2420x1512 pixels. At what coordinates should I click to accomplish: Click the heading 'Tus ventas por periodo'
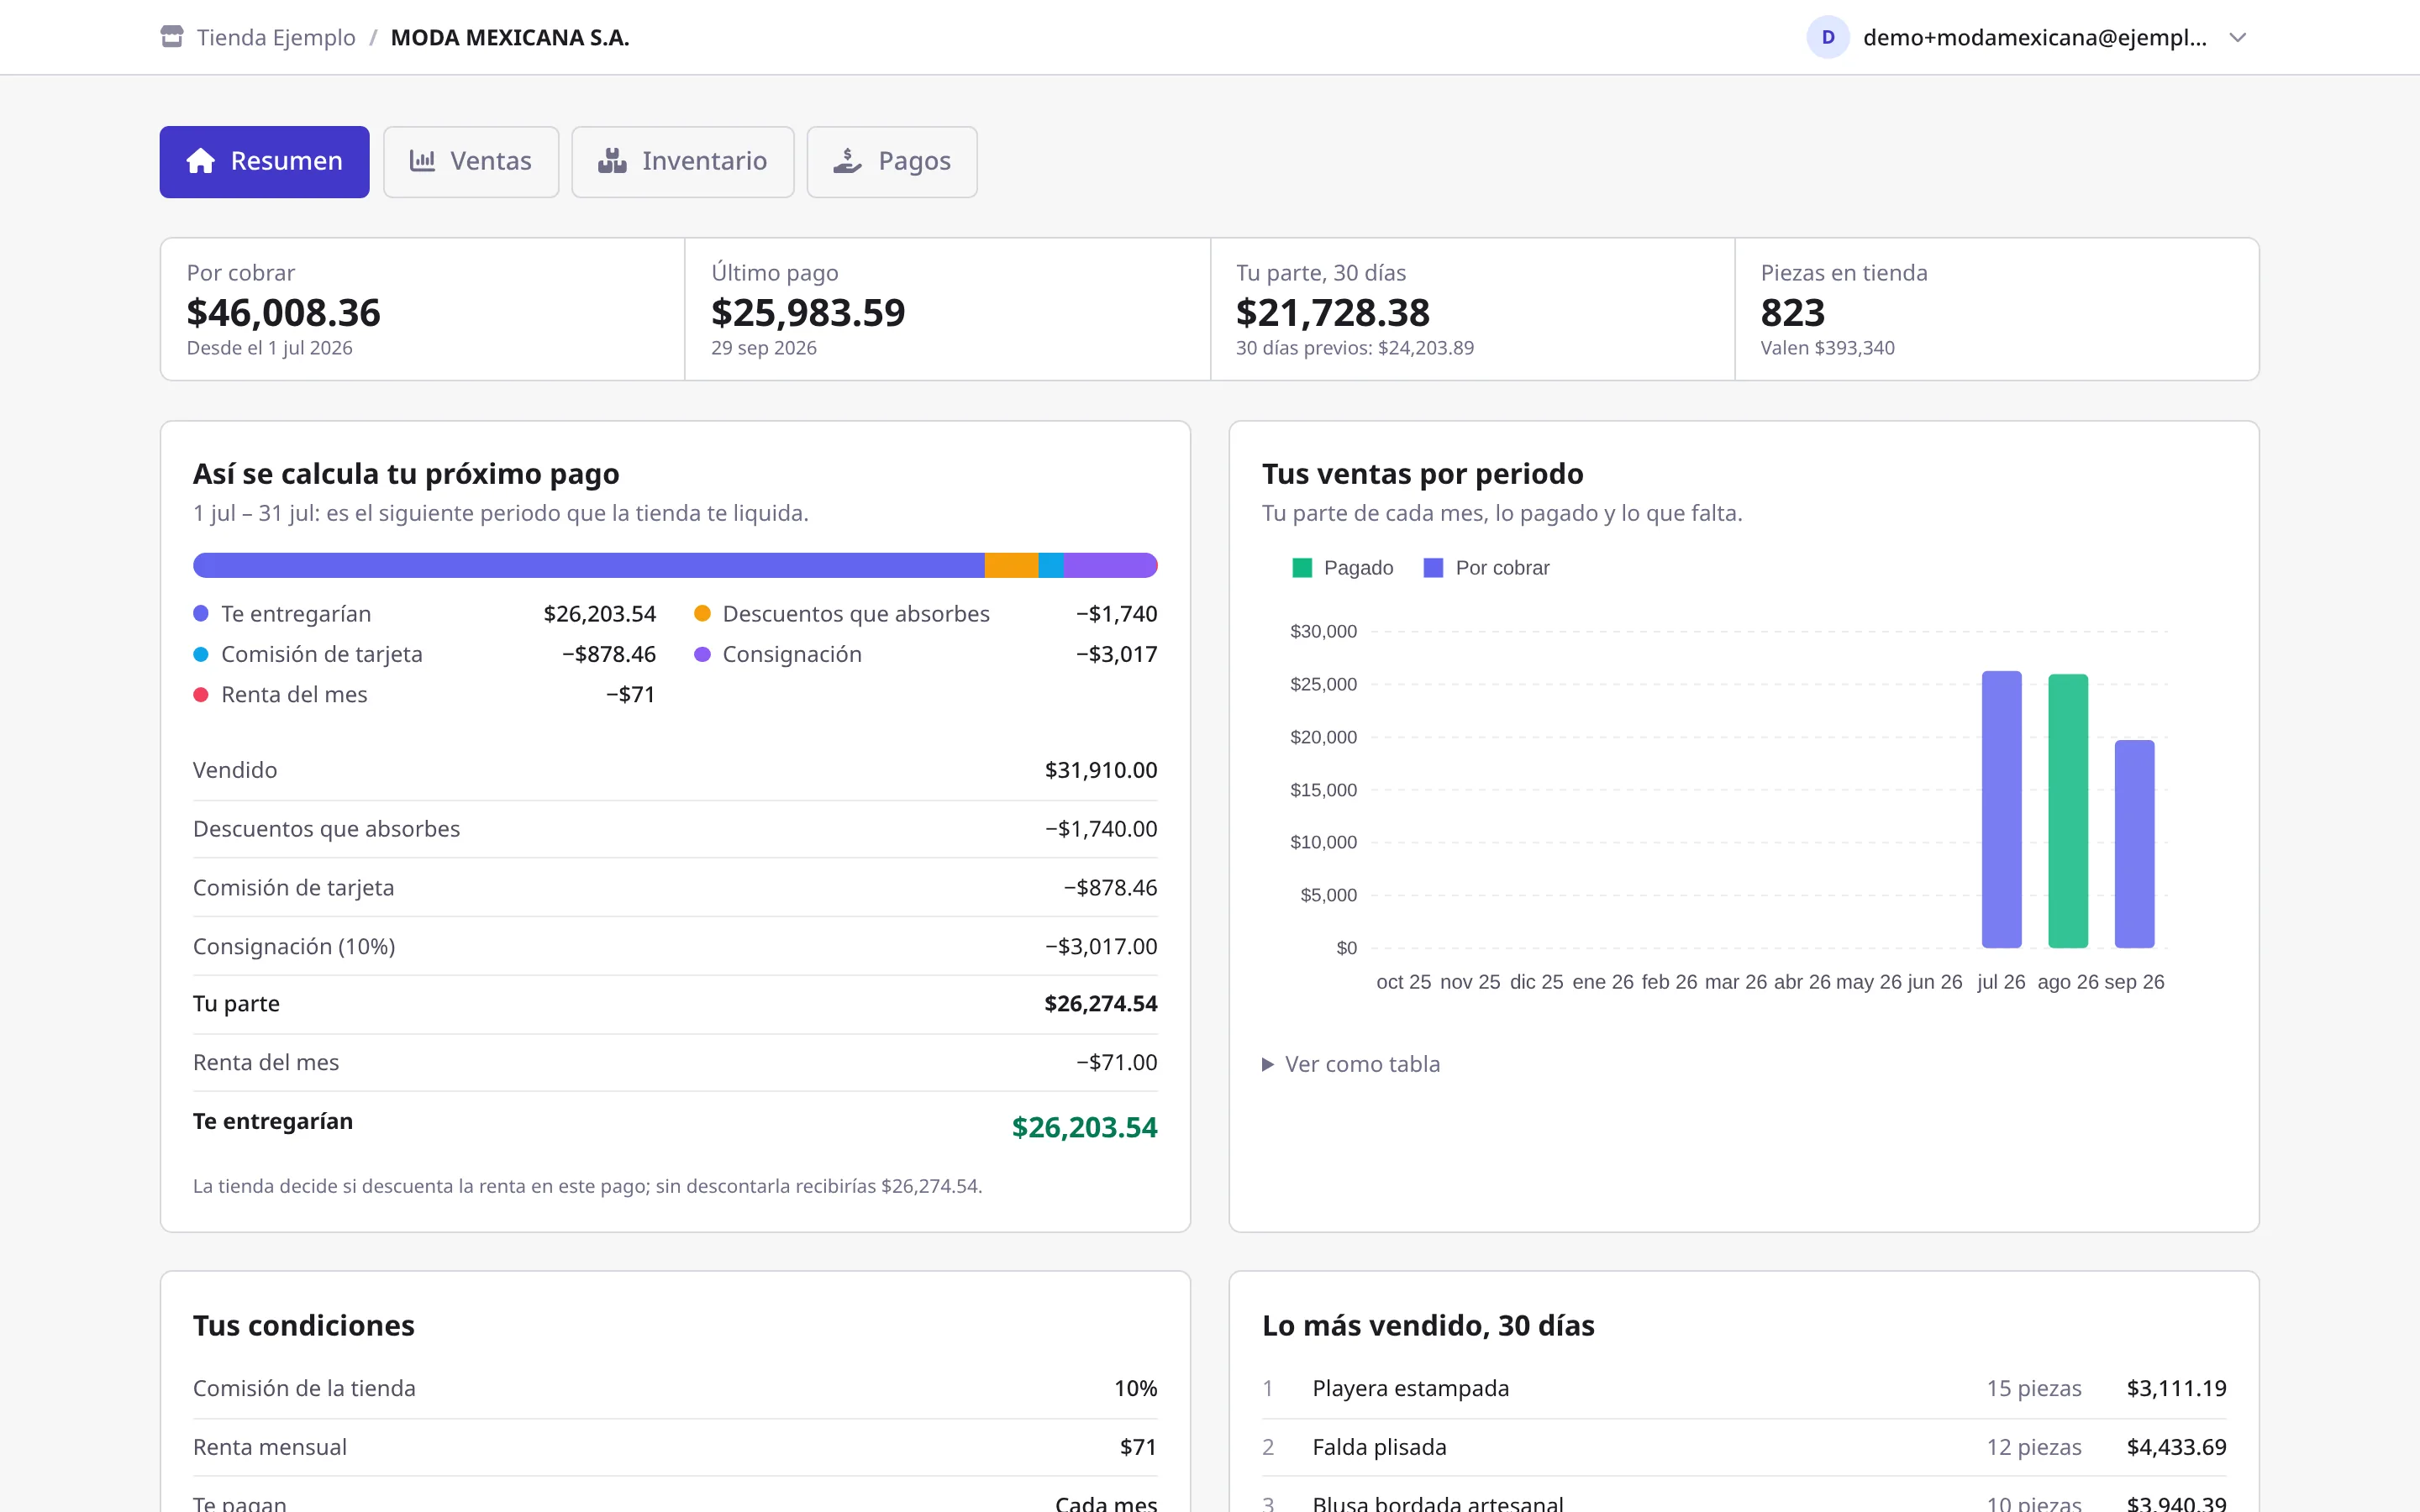tap(1423, 473)
